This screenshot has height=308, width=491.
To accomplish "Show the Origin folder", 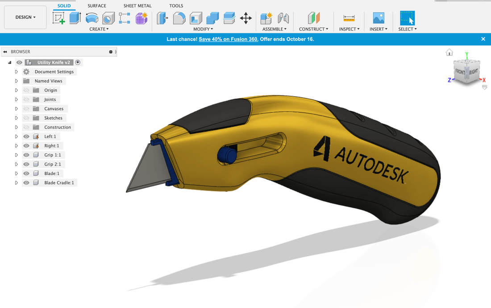I will [26, 90].
